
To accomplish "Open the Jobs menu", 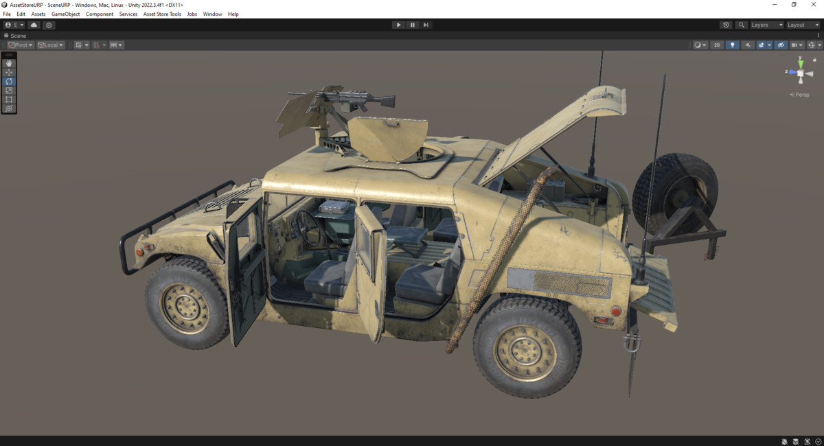I will click(192, 14).
